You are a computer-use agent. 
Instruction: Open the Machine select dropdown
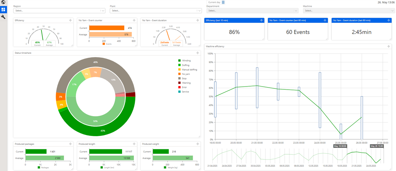point(348,11)
